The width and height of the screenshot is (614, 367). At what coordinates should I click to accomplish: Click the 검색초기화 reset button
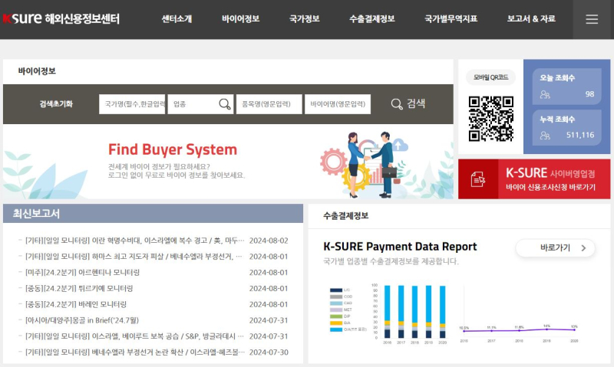[x=56, y=104]
